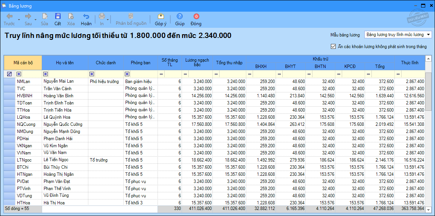Click the name Hà Thị Hoa

54,203
